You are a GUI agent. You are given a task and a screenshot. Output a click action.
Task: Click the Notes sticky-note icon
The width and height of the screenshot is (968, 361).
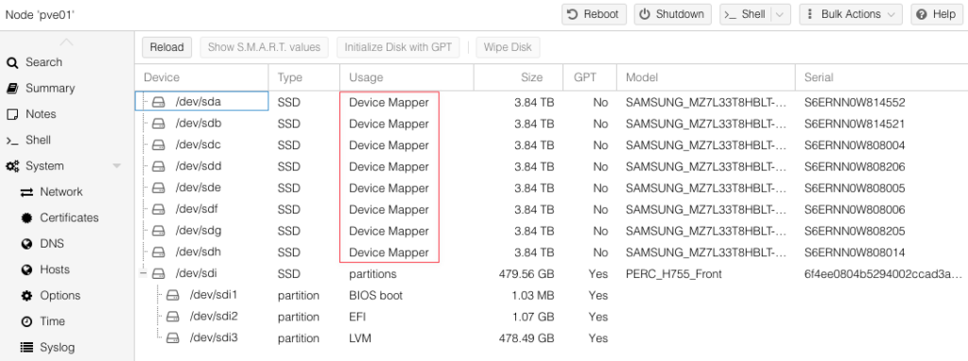coord(12,114)
